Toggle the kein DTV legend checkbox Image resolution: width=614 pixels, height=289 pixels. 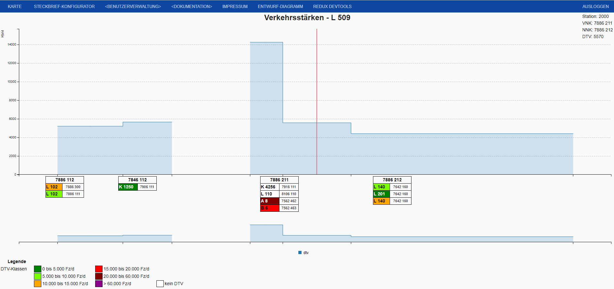(x=159, y=284)
